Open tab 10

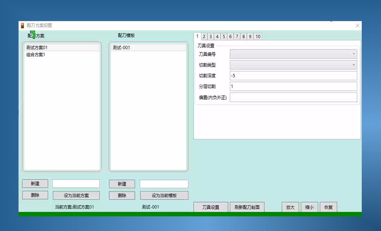[258, 37]
